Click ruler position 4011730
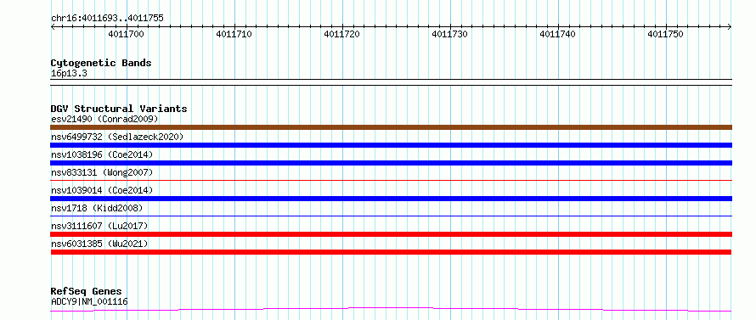The width and height of the screenshot is (756, 320). point(450,34)
